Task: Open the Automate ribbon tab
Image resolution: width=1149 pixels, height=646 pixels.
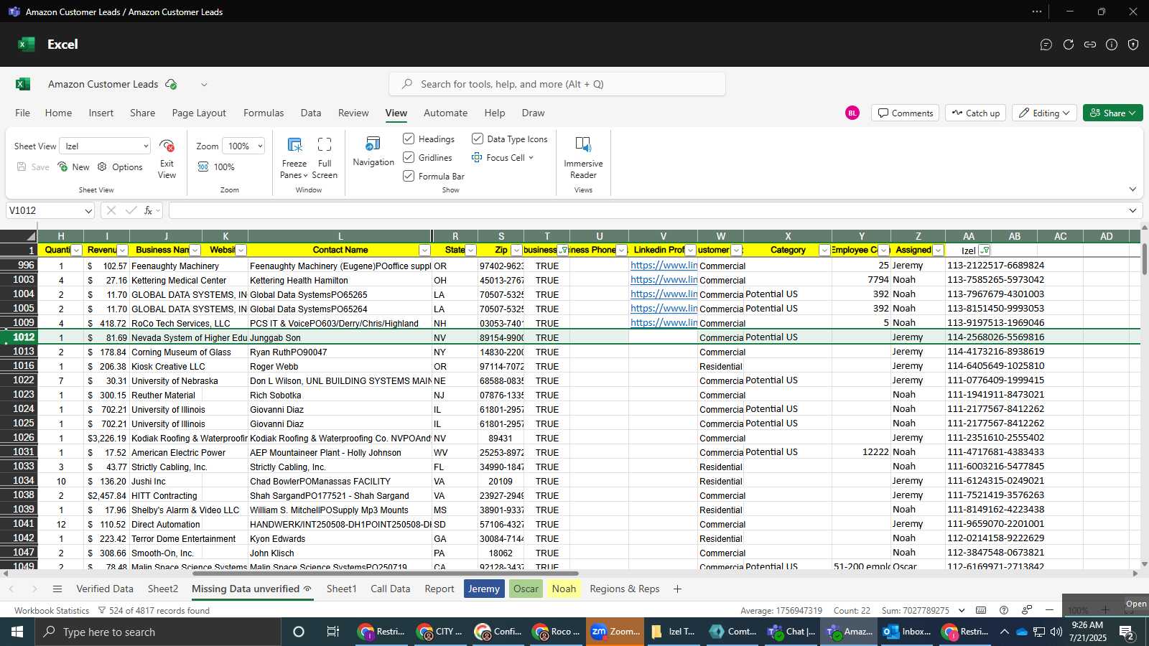Action: tap(445, 113)
